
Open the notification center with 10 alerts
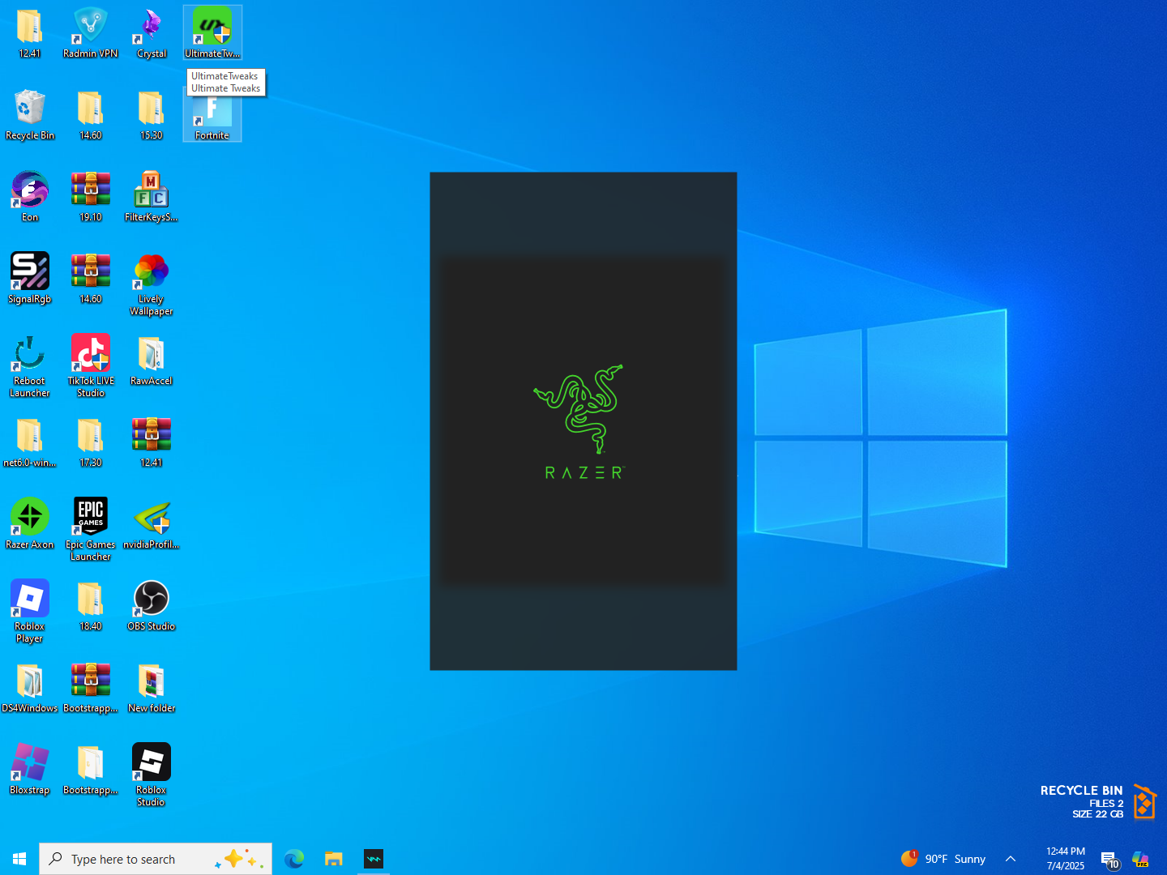coord(1109,860)
